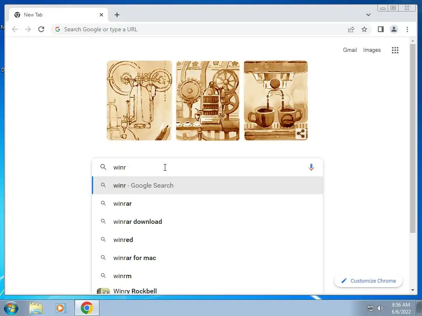The width and height of the screenshot is (422, 316).
Task: Click the doodle panel with two cups
Action: (276, 100)
